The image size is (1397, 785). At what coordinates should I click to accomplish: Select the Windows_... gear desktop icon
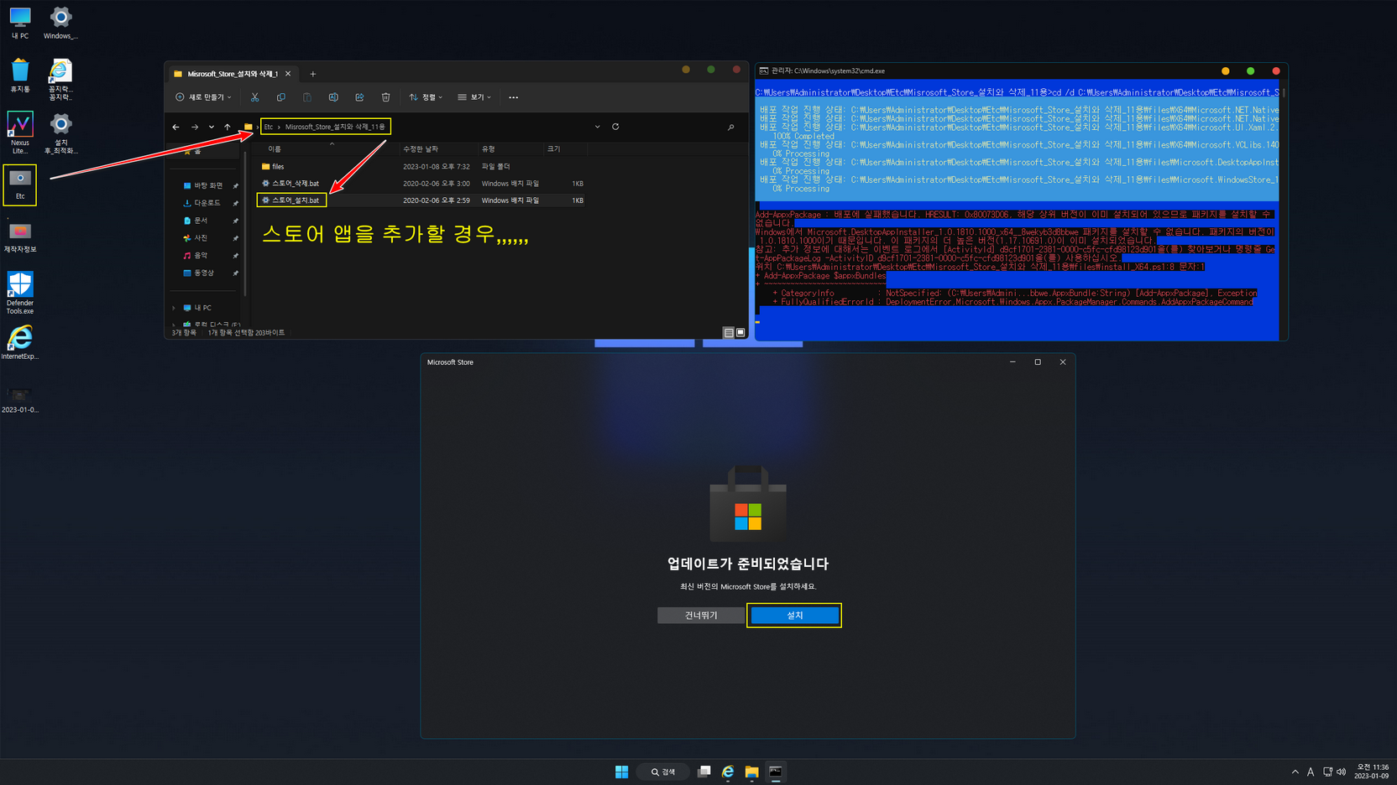[x=60, y=23]
